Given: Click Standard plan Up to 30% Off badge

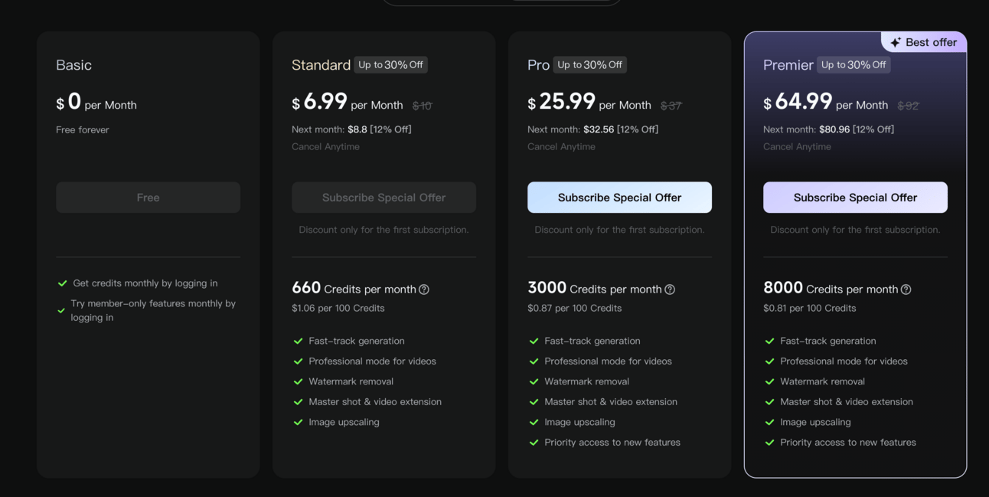Looking at the screenshot, I should tap(390, 65).
